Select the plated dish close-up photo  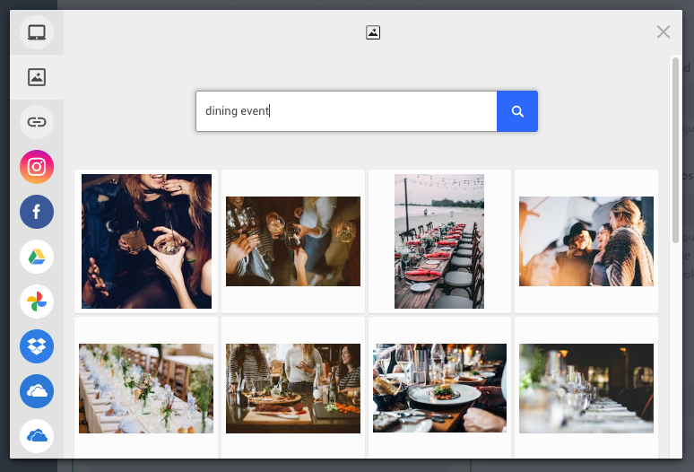point(439,388)
